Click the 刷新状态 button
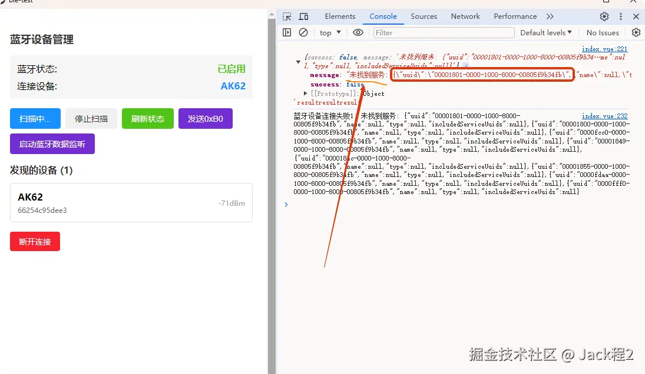 (148, 119)
